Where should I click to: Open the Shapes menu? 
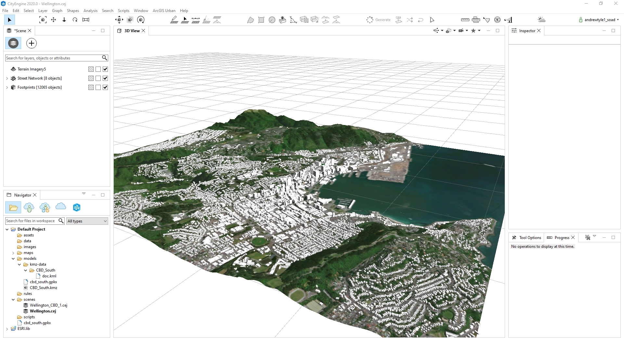[73, 10]
